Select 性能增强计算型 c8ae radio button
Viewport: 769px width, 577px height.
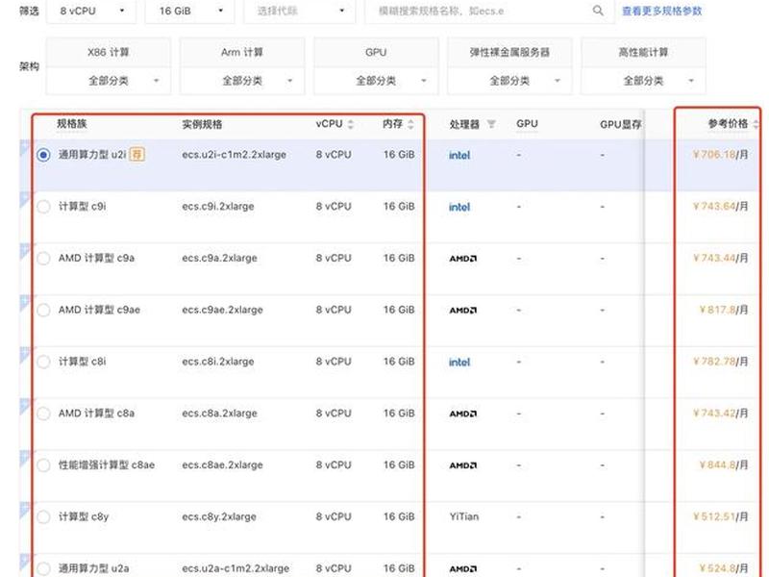[x=43, y=465]
